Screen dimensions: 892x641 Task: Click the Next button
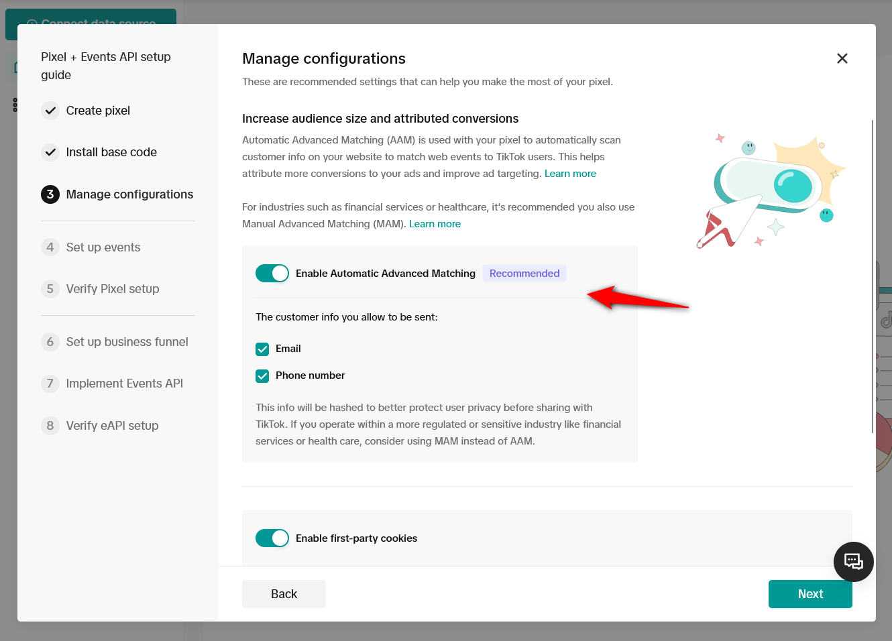tap(810, 594)
